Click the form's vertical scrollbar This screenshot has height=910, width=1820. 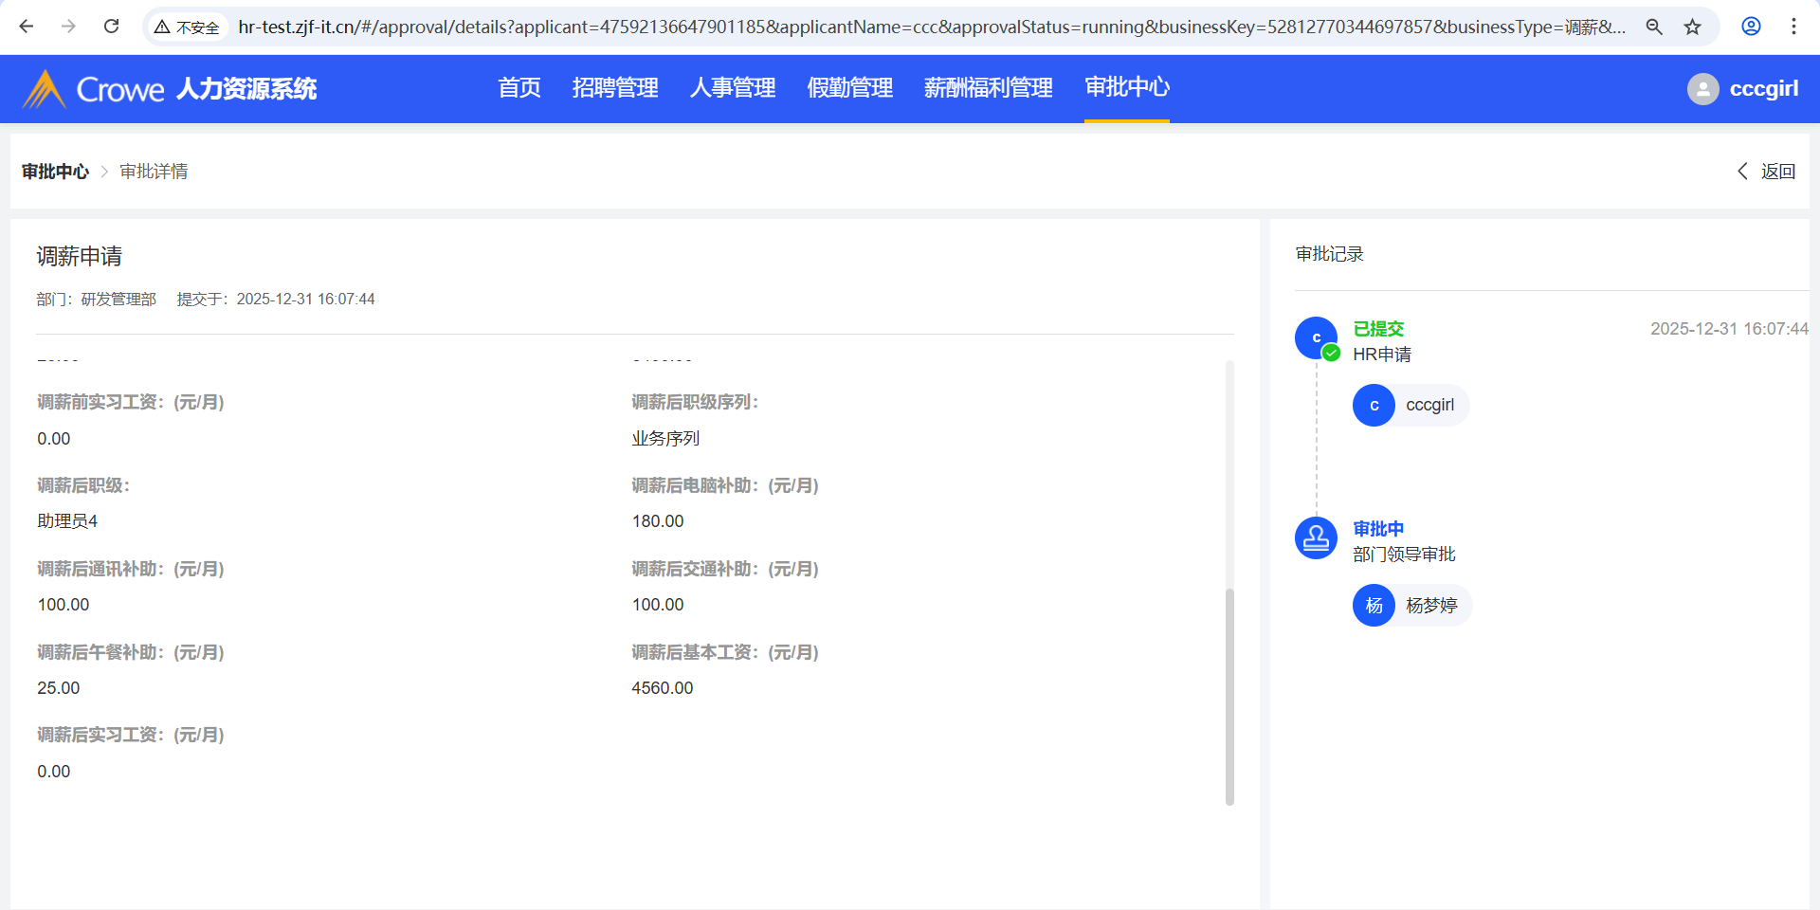[1229, 696]
